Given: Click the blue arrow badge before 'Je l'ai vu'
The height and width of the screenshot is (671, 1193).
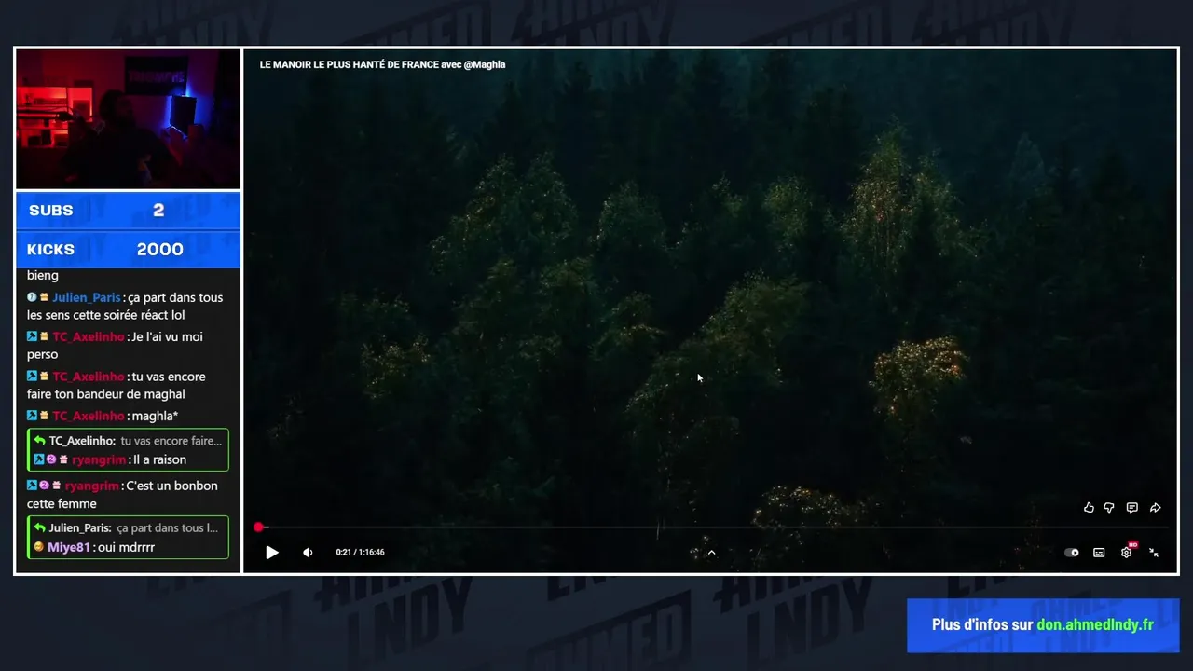Looking at the screenshot, I should point(32,336).
